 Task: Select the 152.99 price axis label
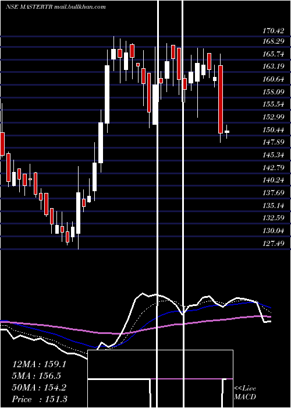coord(274,117)
